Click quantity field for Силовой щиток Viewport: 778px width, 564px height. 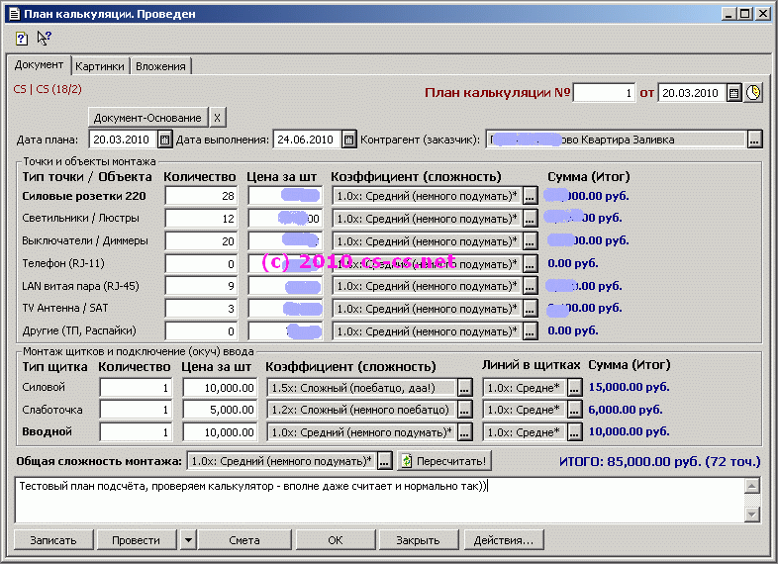(x=136, y=388)
